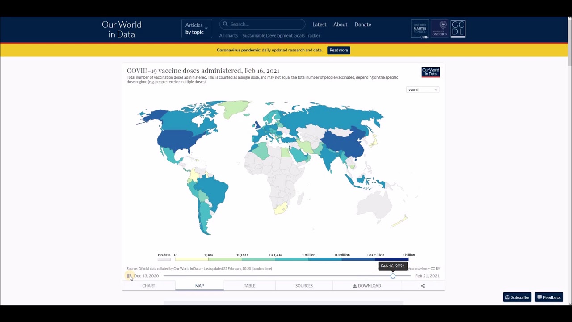The width and height of the screenshot is (572, 322).
Task: Click the Read more button in banner
Action: [x=338, y=50]
